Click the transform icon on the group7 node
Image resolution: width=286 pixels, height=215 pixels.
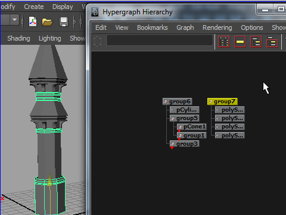210,102
